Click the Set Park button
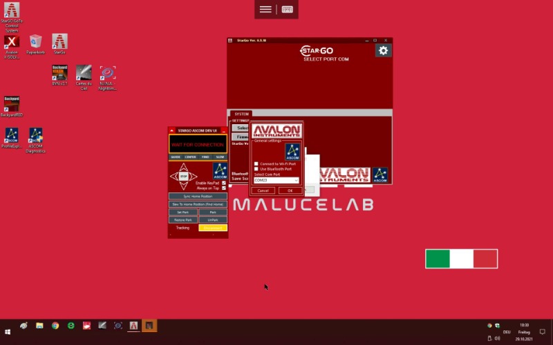 [x=183, y=213]
